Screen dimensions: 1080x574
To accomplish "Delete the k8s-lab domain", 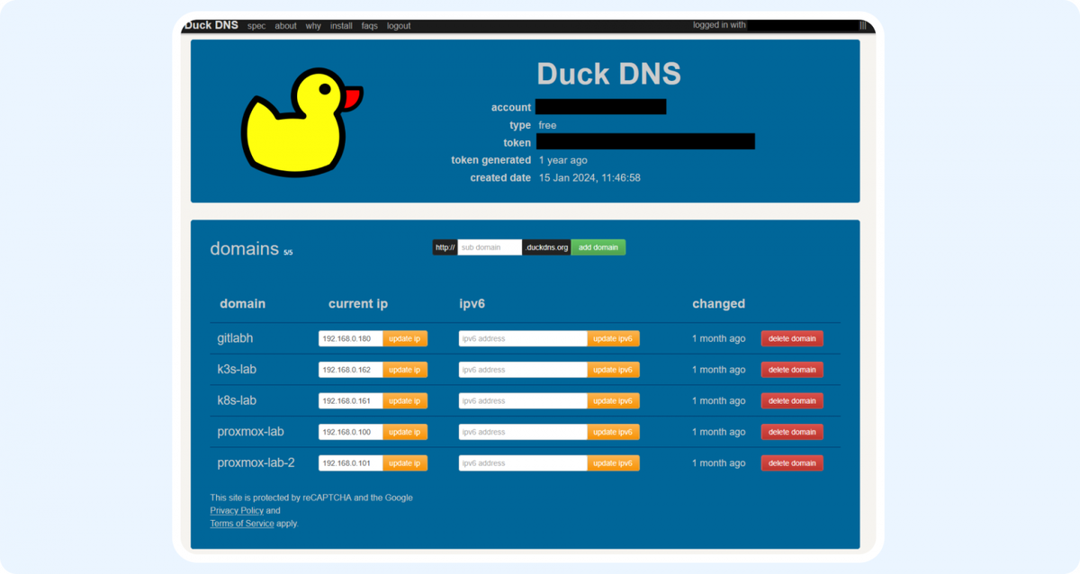I will [x=792, y=401].
